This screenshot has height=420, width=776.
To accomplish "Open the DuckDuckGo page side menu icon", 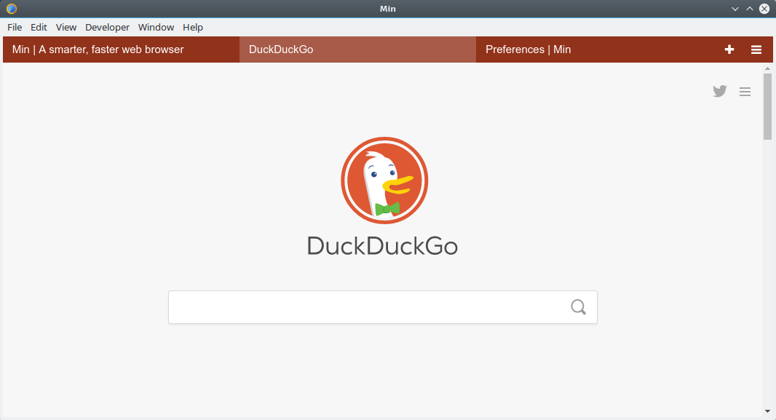I will [745, 92].
